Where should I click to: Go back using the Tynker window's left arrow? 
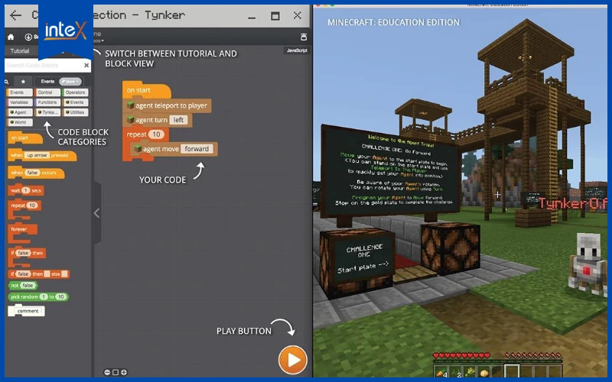tap(15, 15)
